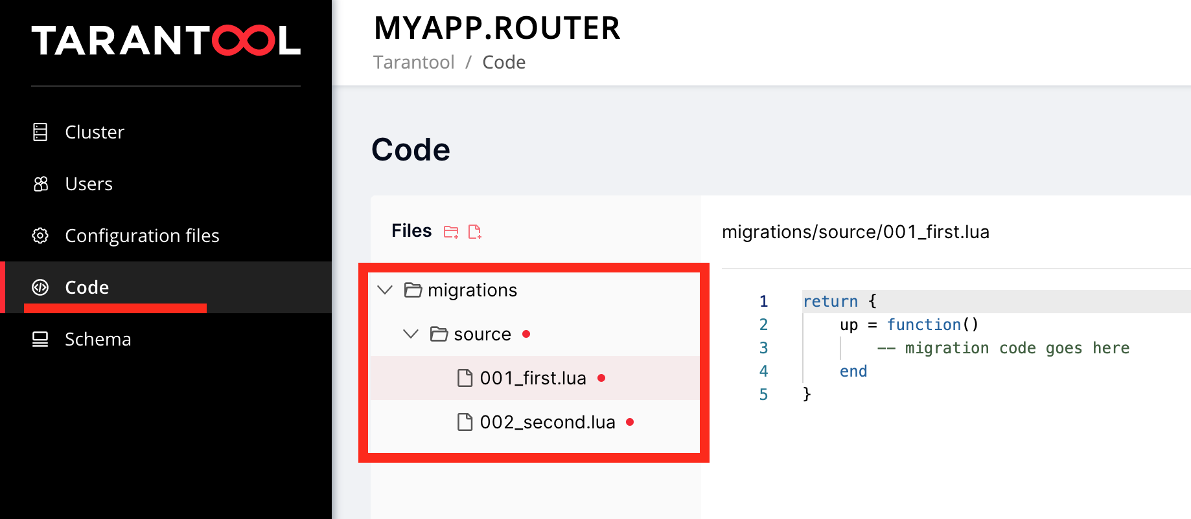Create a new file in Files
Viewport: 1191px width, 519px height.
[x=474, y=232]
